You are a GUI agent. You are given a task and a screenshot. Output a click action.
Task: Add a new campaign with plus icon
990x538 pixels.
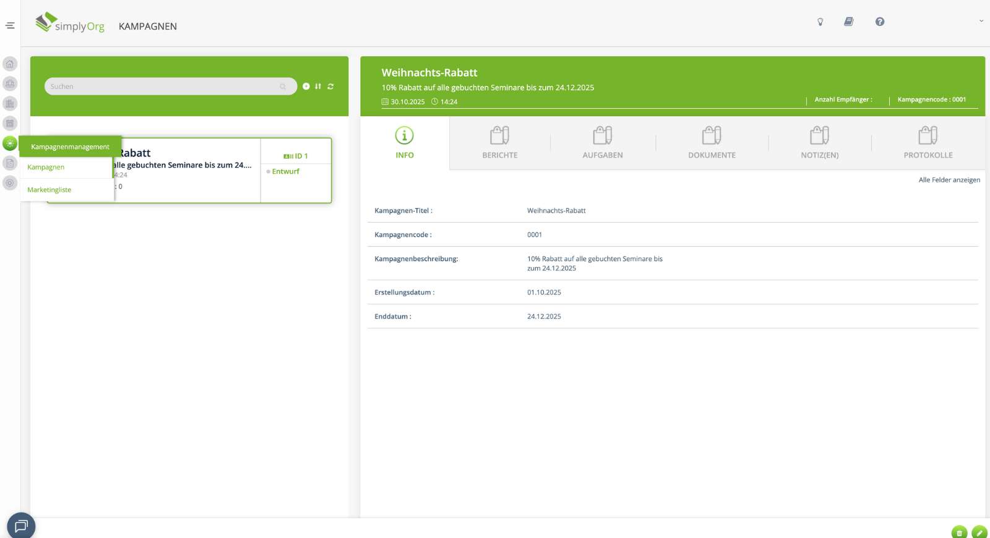coord(306,87)
